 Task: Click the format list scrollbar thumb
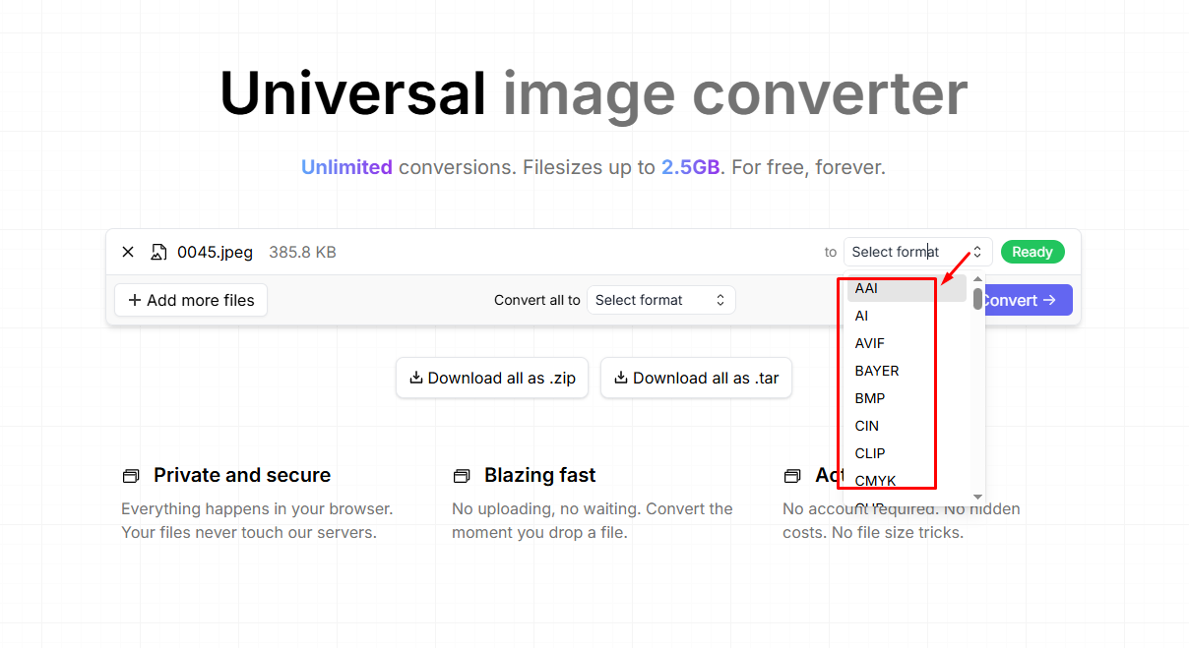(x=977, y=299)
